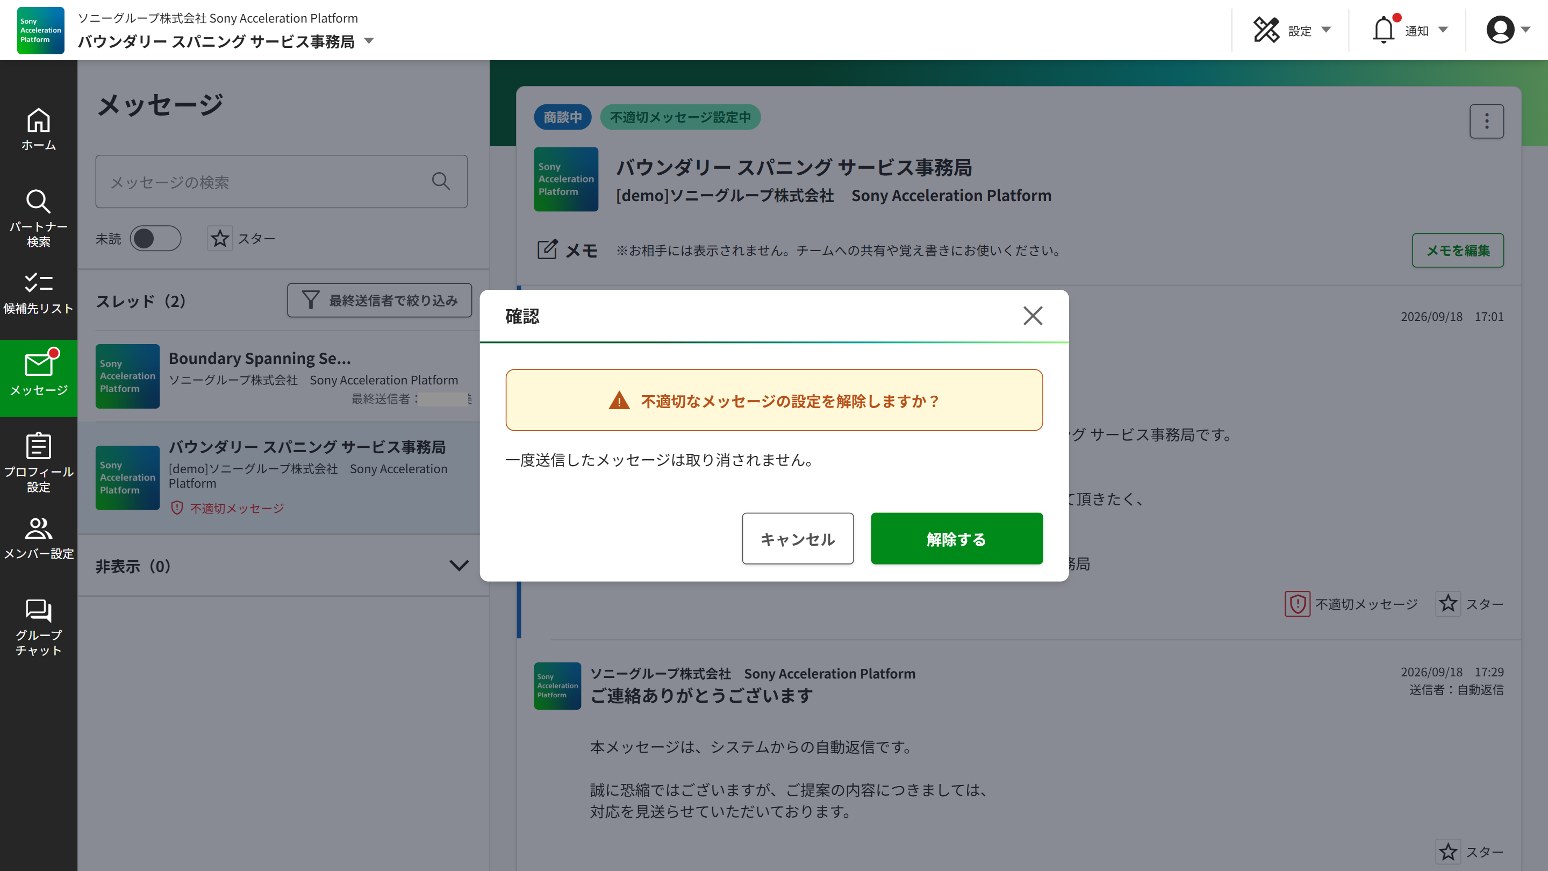Click the 設定 tools icon in header
Image resolution: width=1548 pixels, height=871 pixels.
click(x=1266, y=30)
